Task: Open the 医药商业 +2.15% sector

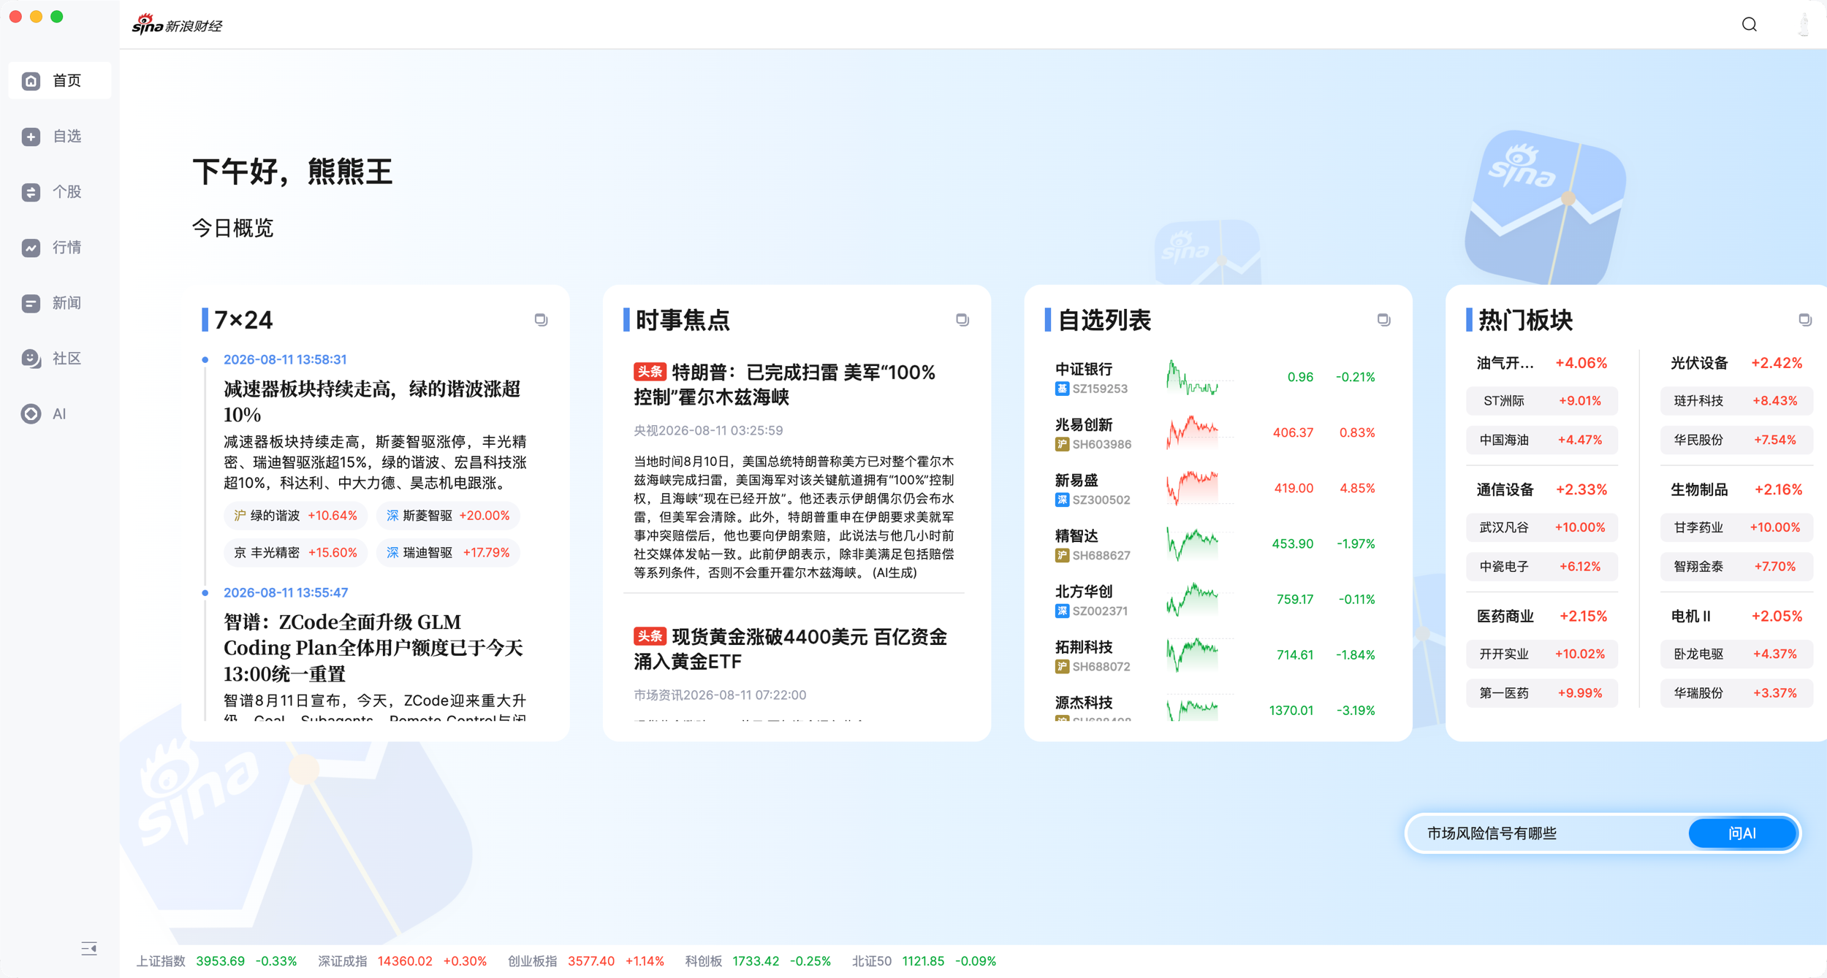Action: (x=1541, y=616)
